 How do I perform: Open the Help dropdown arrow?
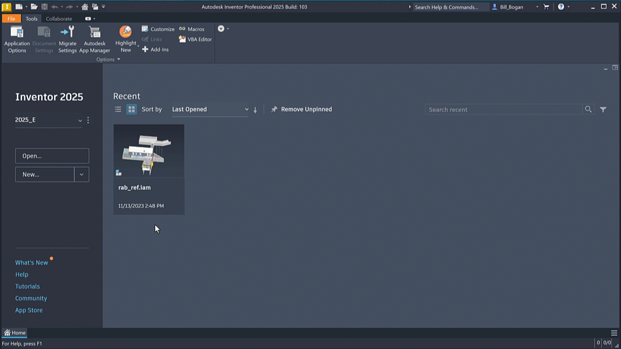click(568, 7)
